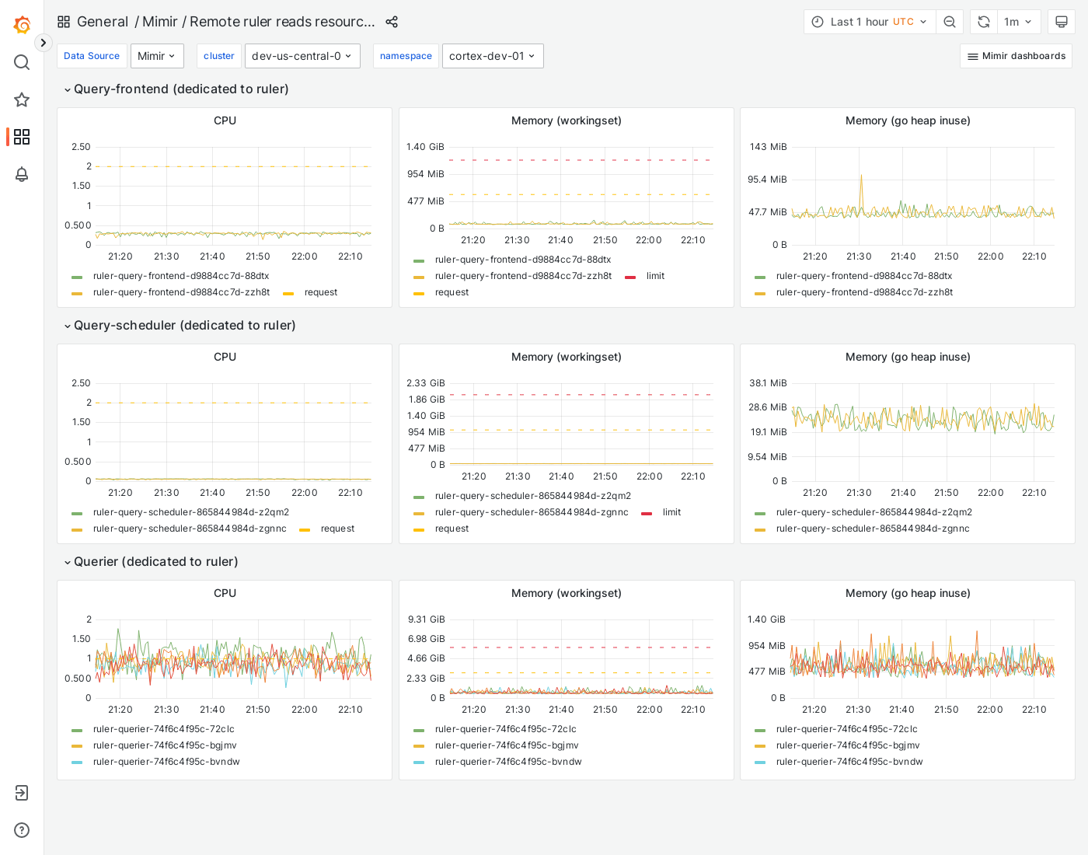
Task: Zoom out the time range
Action: tap(950, 22)
